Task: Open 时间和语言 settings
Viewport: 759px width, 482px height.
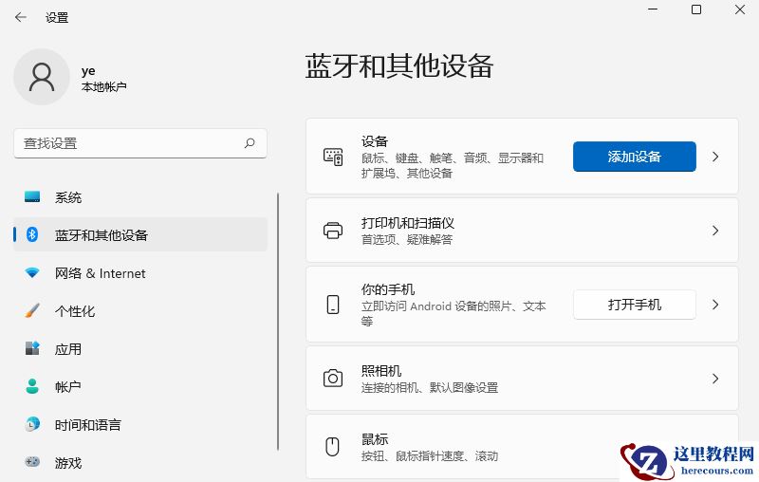Action: point(140,424)
